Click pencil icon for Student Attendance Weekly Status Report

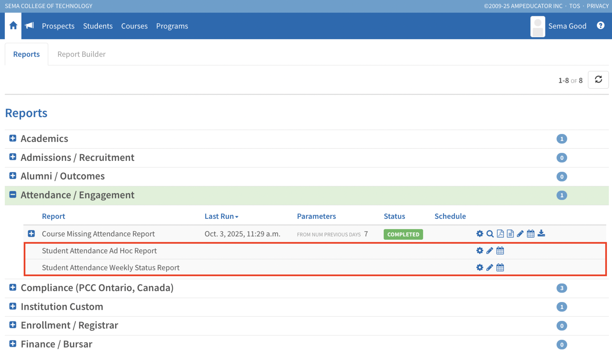[x=489, y=268]
